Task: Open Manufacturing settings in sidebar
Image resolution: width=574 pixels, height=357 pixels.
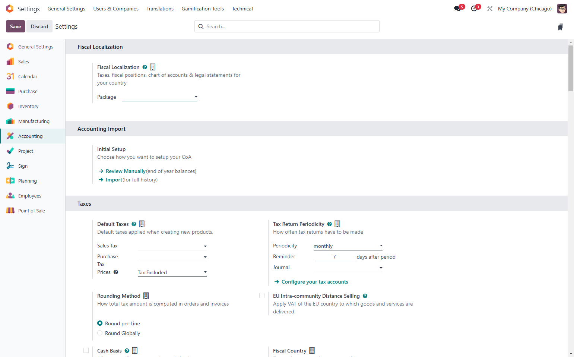Action: pyautogui.click(x=33, y=121)
